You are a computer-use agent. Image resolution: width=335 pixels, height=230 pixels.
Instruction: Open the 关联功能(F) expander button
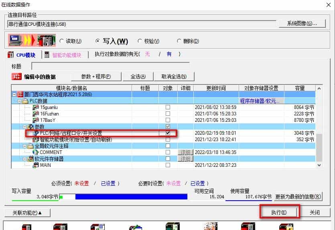point(27,213)
